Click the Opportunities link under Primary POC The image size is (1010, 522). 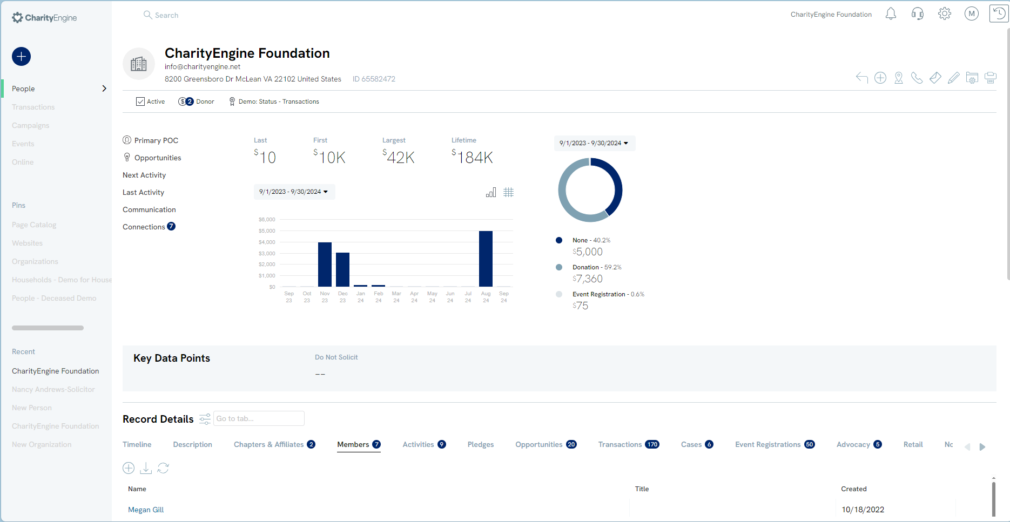158,158
